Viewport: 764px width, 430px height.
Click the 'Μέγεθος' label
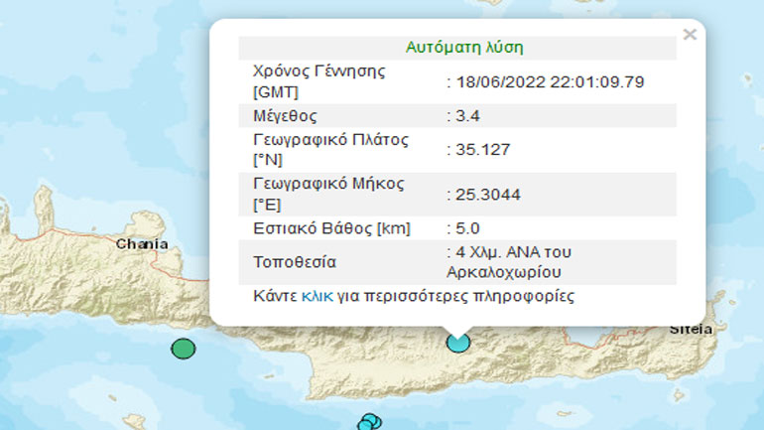coord(285,116)
